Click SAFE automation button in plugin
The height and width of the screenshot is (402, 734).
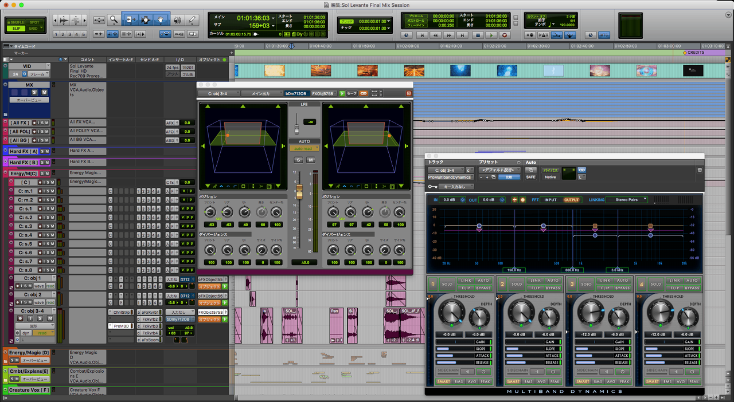(530, 177)
